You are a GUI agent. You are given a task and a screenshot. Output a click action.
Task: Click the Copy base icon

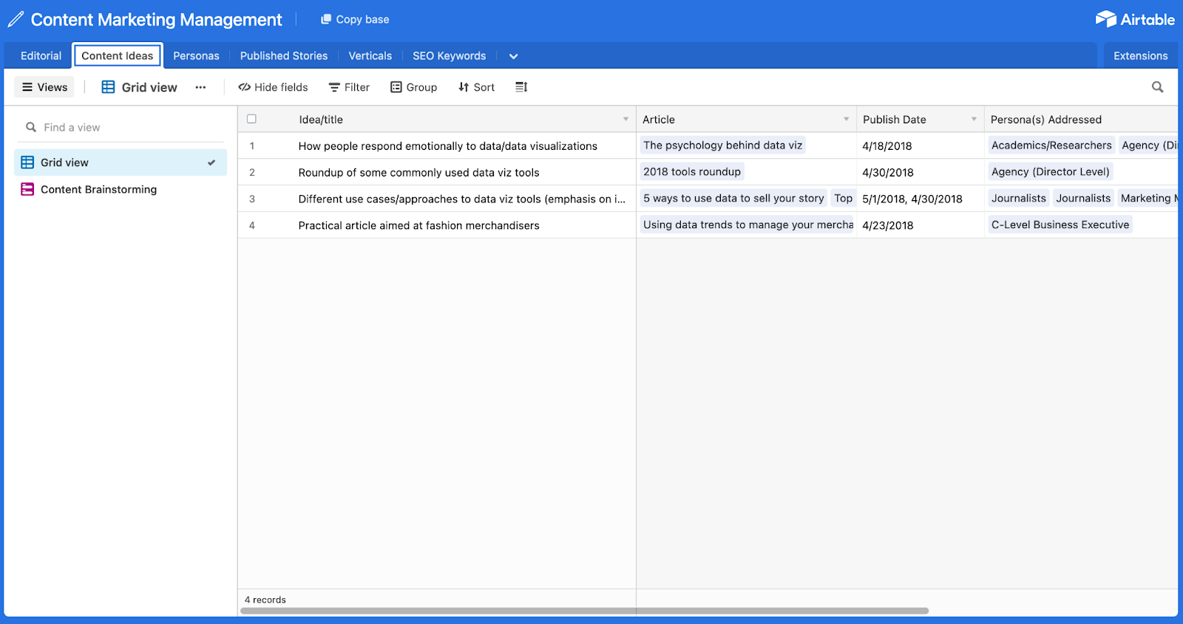click(325, 19)
